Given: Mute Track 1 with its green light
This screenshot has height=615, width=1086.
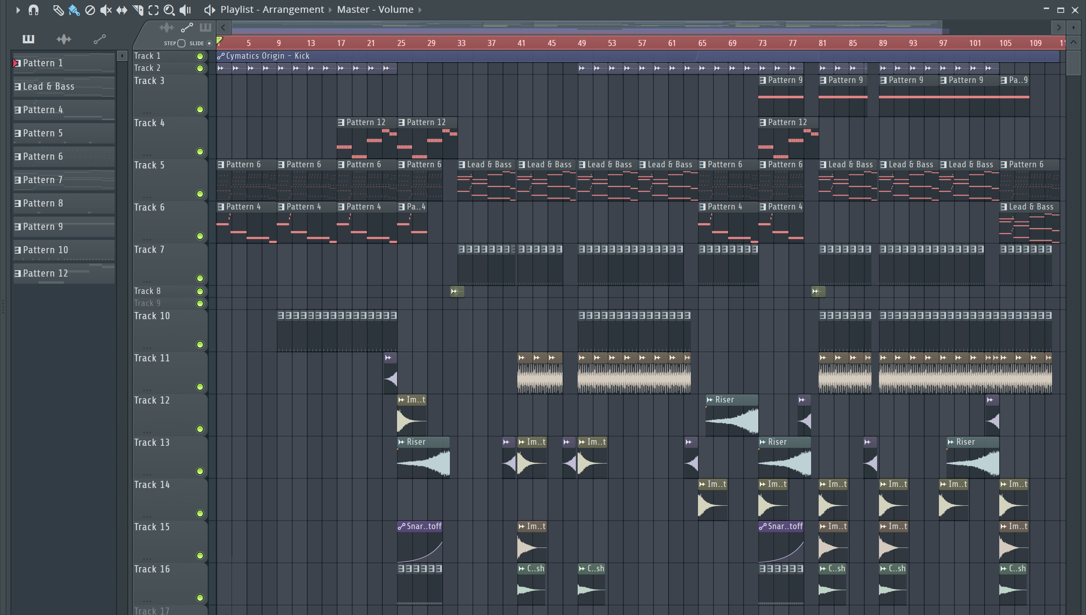Looking at the screenshot, I should (200, 56).
